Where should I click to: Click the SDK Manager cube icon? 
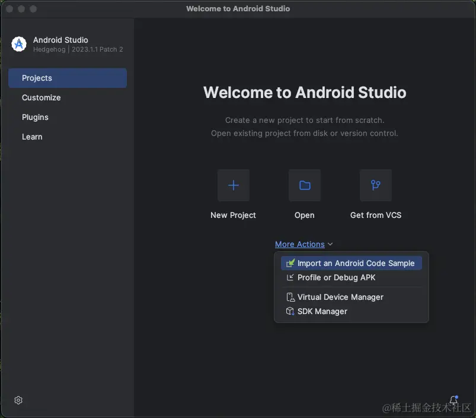[290, 311]
